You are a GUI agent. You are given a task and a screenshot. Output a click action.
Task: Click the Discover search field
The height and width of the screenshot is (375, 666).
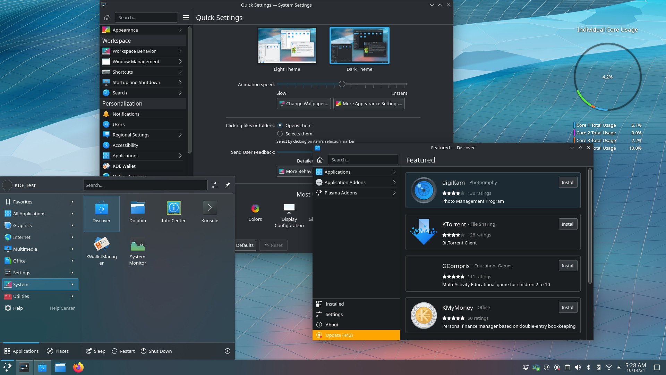(363, 160)
